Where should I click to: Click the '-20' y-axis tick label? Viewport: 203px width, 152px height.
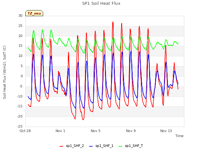click(x=20, y=116)
